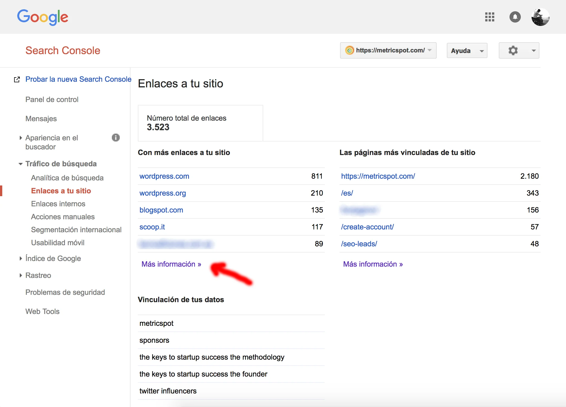Image resolution: width=566 pixels, height=407 pixels.
Task: Open the dropdown arrow beside the gear
Action: tap(534, 50)
